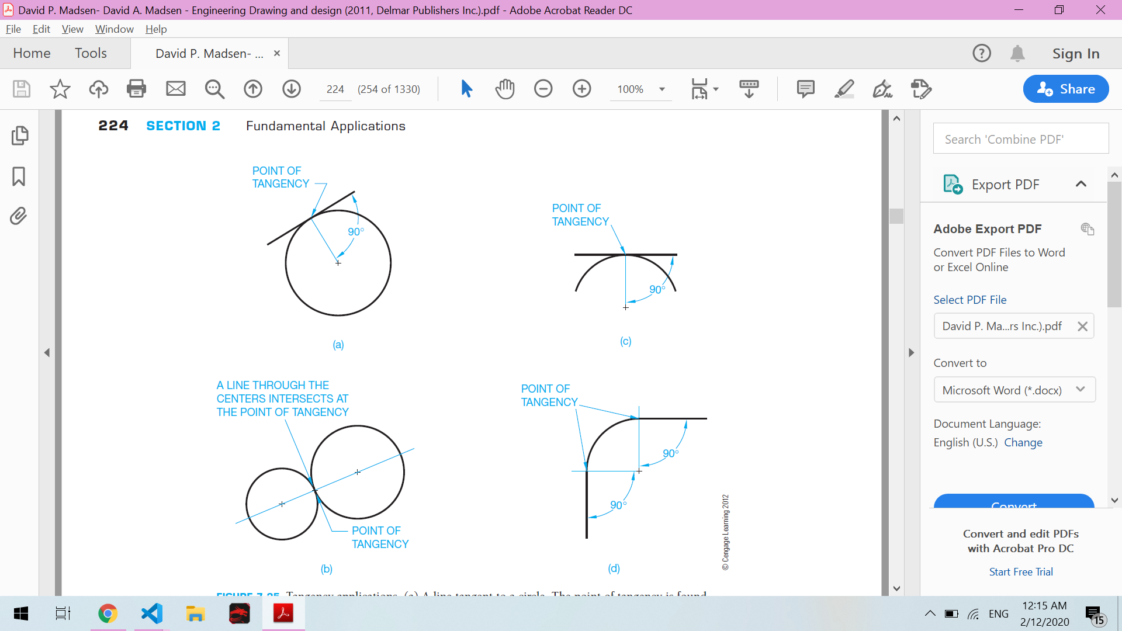Select the Highlight text tool
Image resolution: width=1122 pixels, height=631 pixels.
click(x=844, y=89)
